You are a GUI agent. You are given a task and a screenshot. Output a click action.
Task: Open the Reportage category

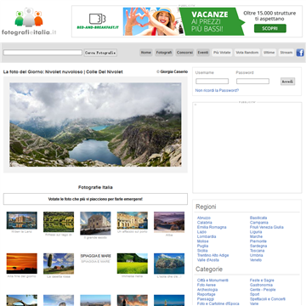(207, 294)
